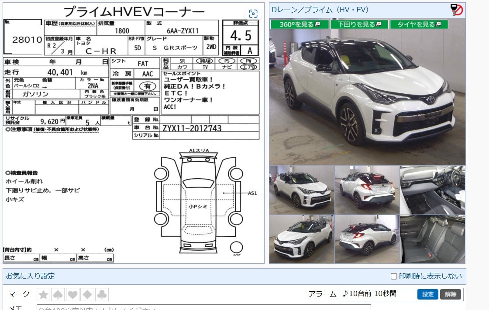Mark with the spade icon

point(58,294)
